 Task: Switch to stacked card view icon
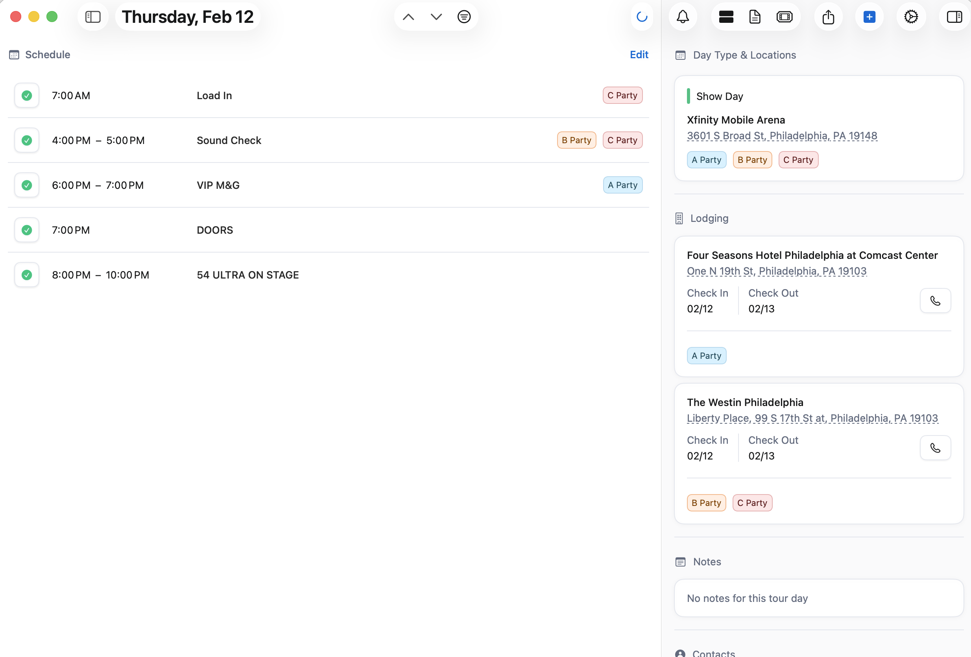726,17
